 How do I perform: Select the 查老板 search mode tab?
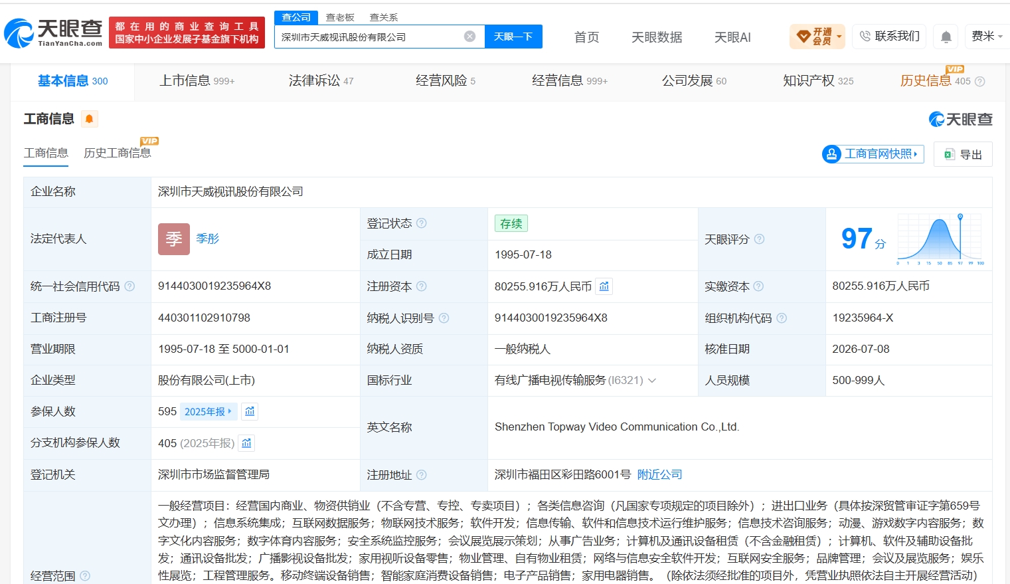tap(340, 17)
